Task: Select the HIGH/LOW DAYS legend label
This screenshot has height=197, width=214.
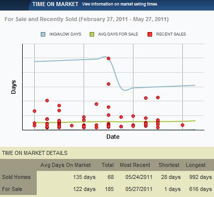Action: coord(65,34)
